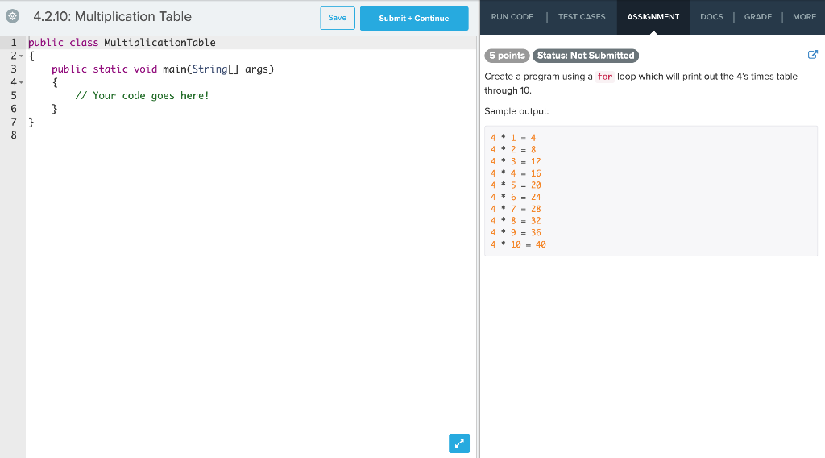Image resolution: width=825 pixels, height=458 pixels.
Task: Click the Save button
Action: (x=338, y=18)
